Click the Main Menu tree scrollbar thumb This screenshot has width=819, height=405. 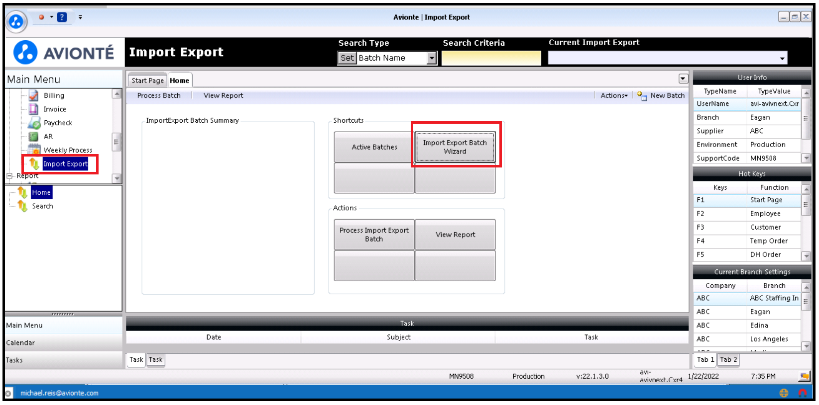coord(116,142)
